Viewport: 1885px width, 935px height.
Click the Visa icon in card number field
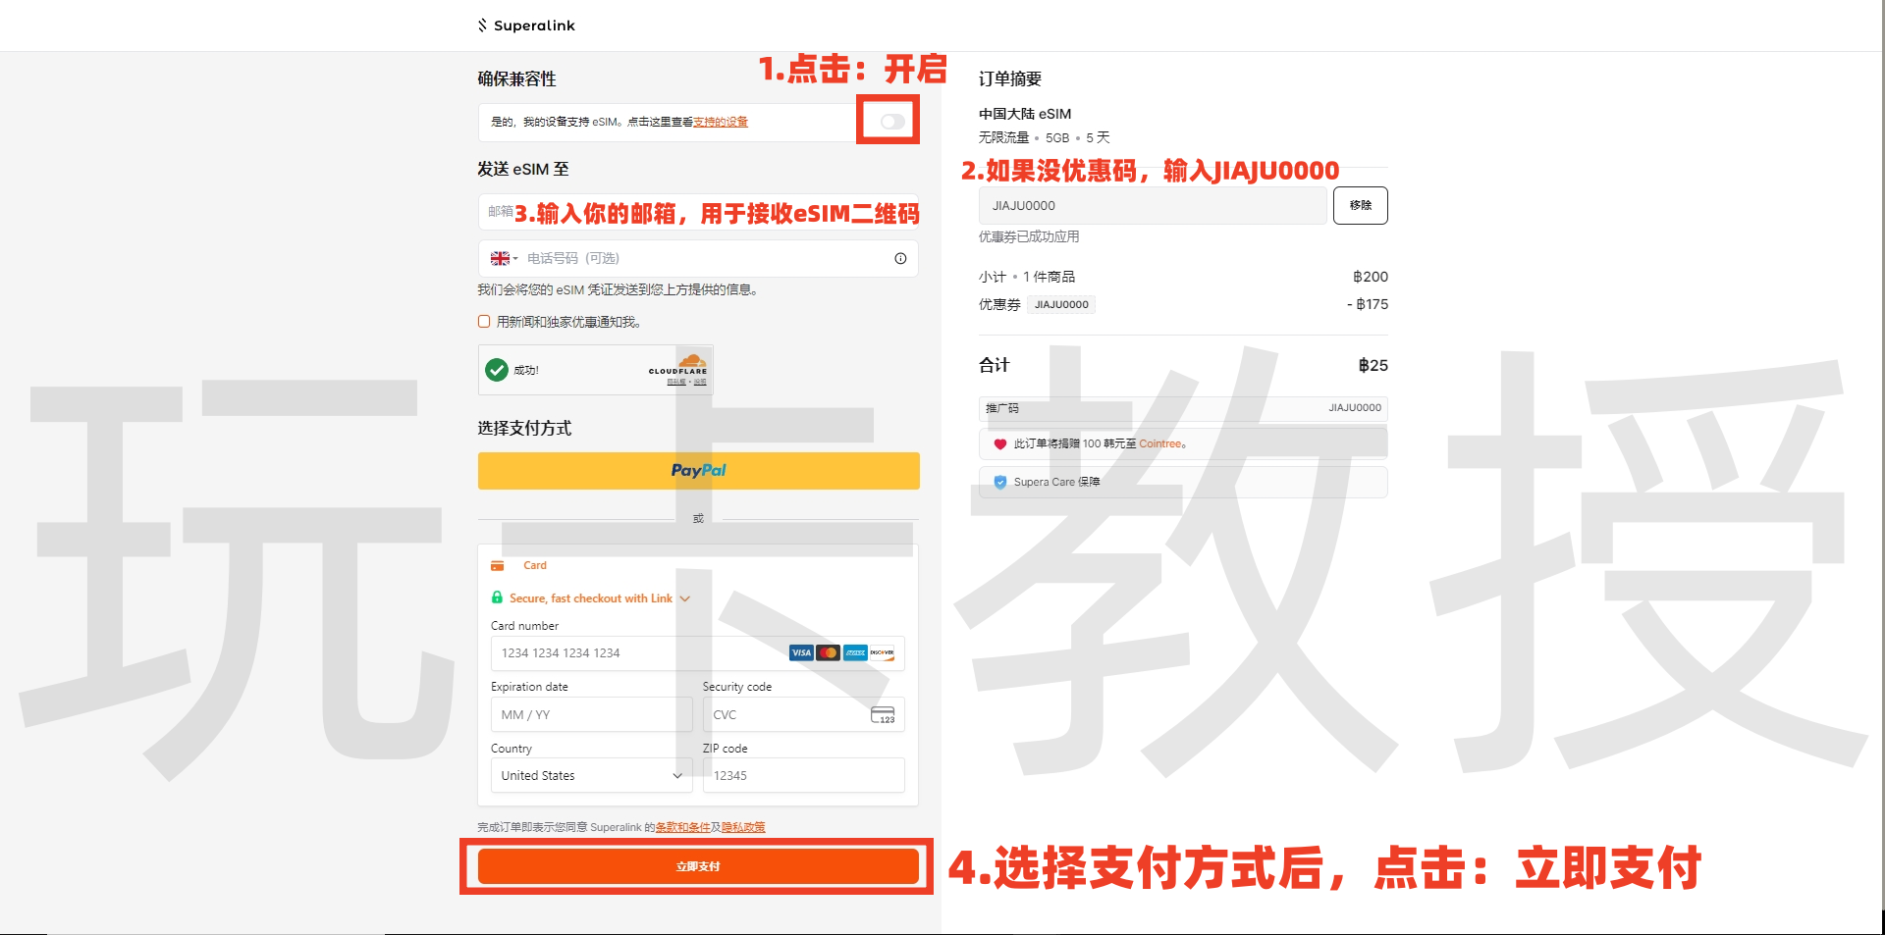click(800, 652)
